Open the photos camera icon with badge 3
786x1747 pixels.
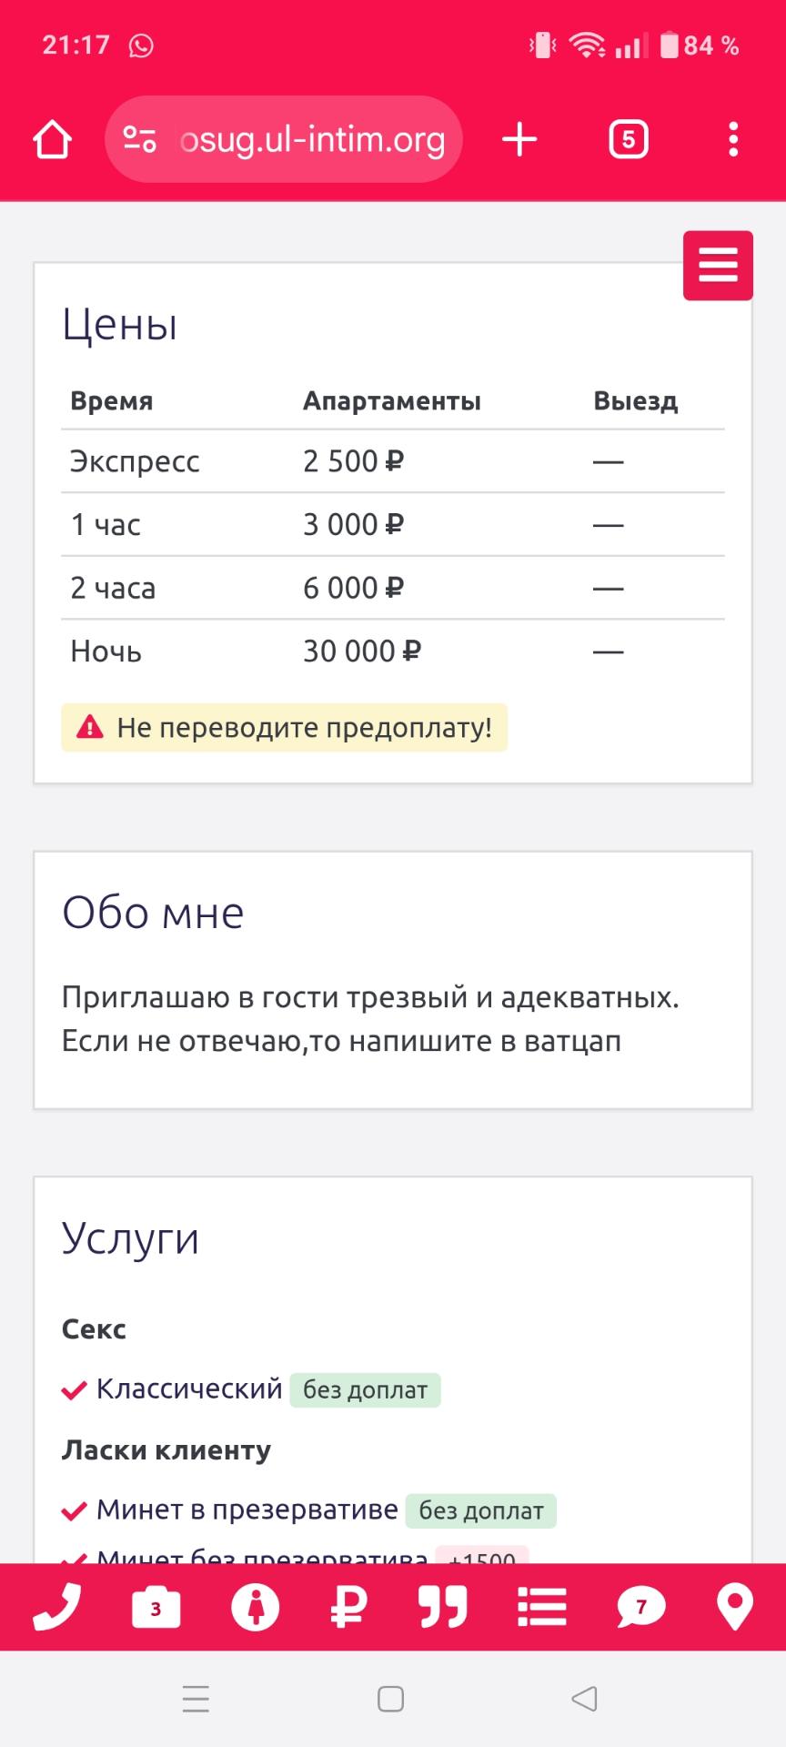point(156,1607)
